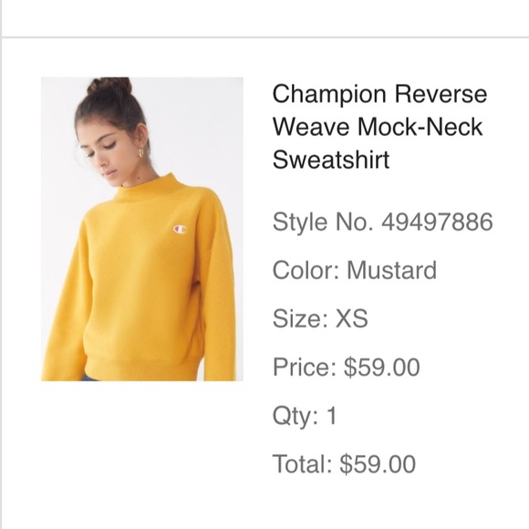The width and height of the screenshot is (529, 529).
Task: Click the model's gold hoop earring
Action: coord(142,152)
